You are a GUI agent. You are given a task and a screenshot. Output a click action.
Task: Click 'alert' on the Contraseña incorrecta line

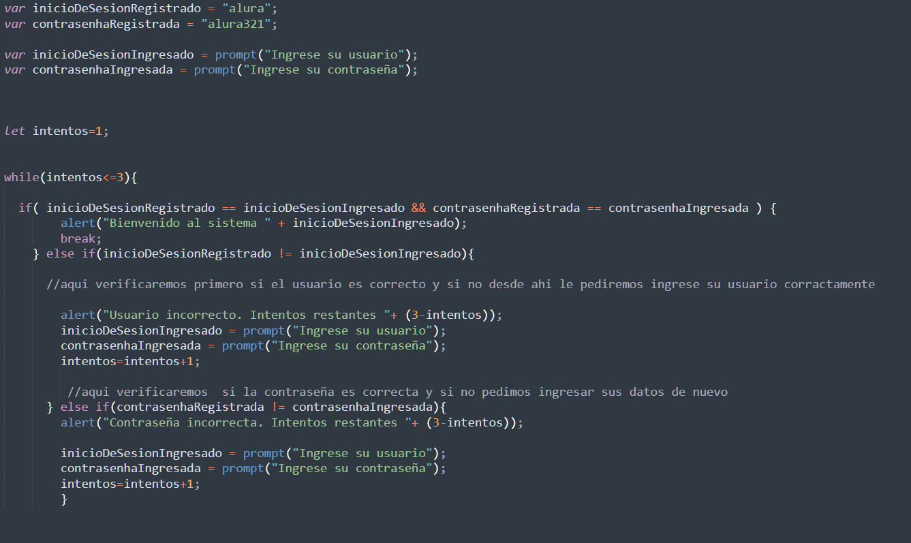(78, 422)
